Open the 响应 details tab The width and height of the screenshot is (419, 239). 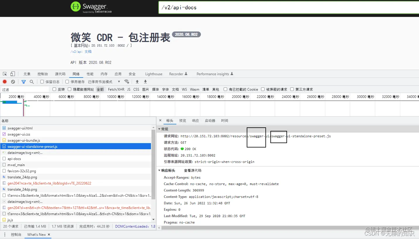[x=195, y=121]
